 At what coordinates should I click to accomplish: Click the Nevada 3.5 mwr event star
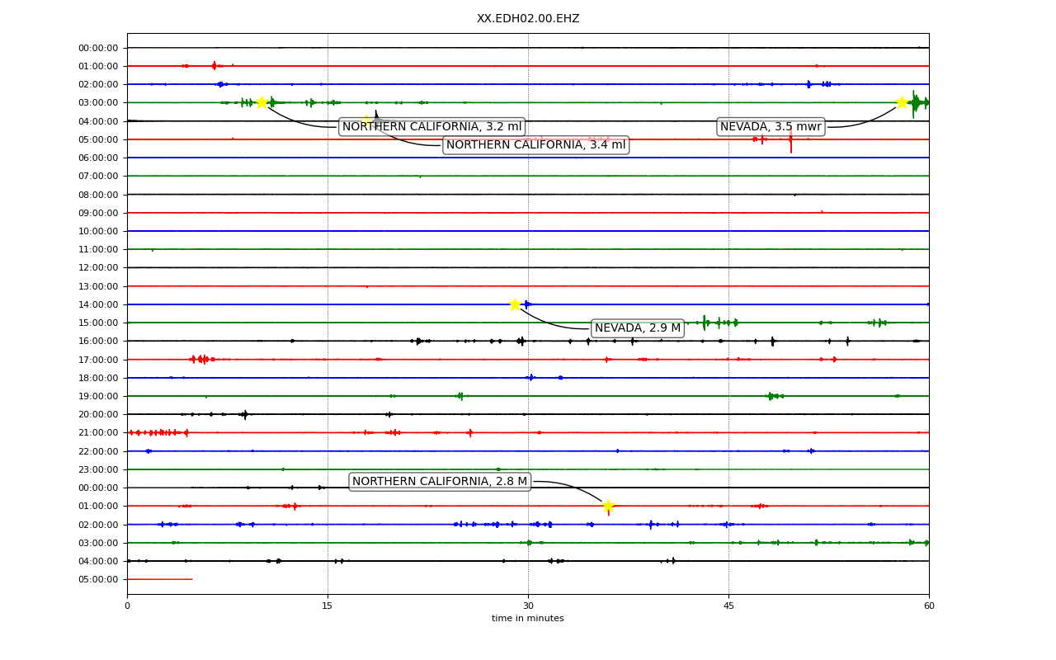[902, 102]
